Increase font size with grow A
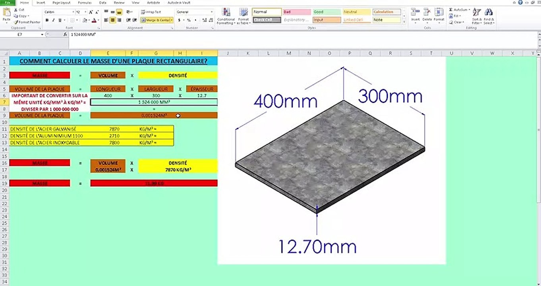Image resolution: width=541 pixels, height=286 pixels. click(x=91, y=12)
